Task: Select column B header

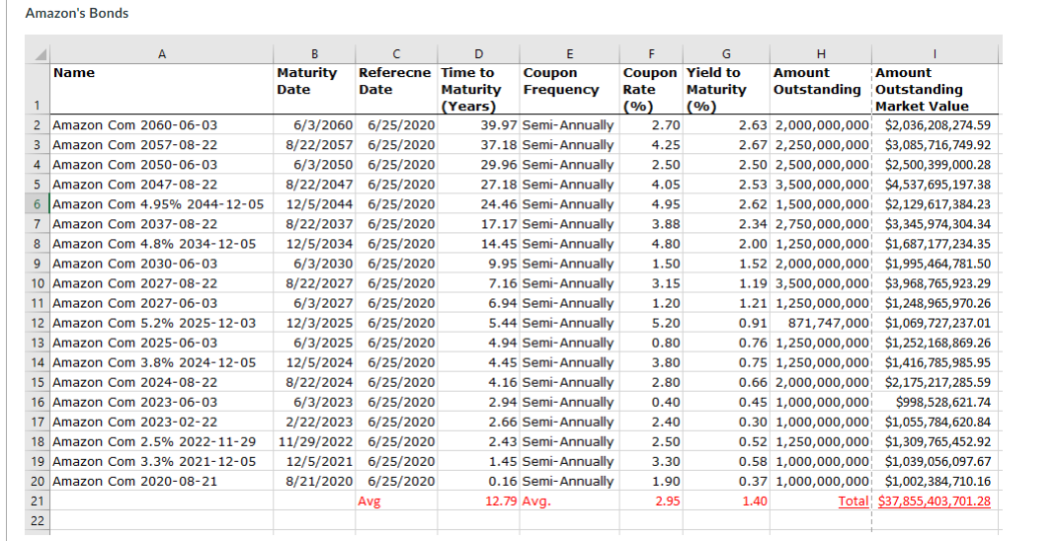Action: pos(315,54)
